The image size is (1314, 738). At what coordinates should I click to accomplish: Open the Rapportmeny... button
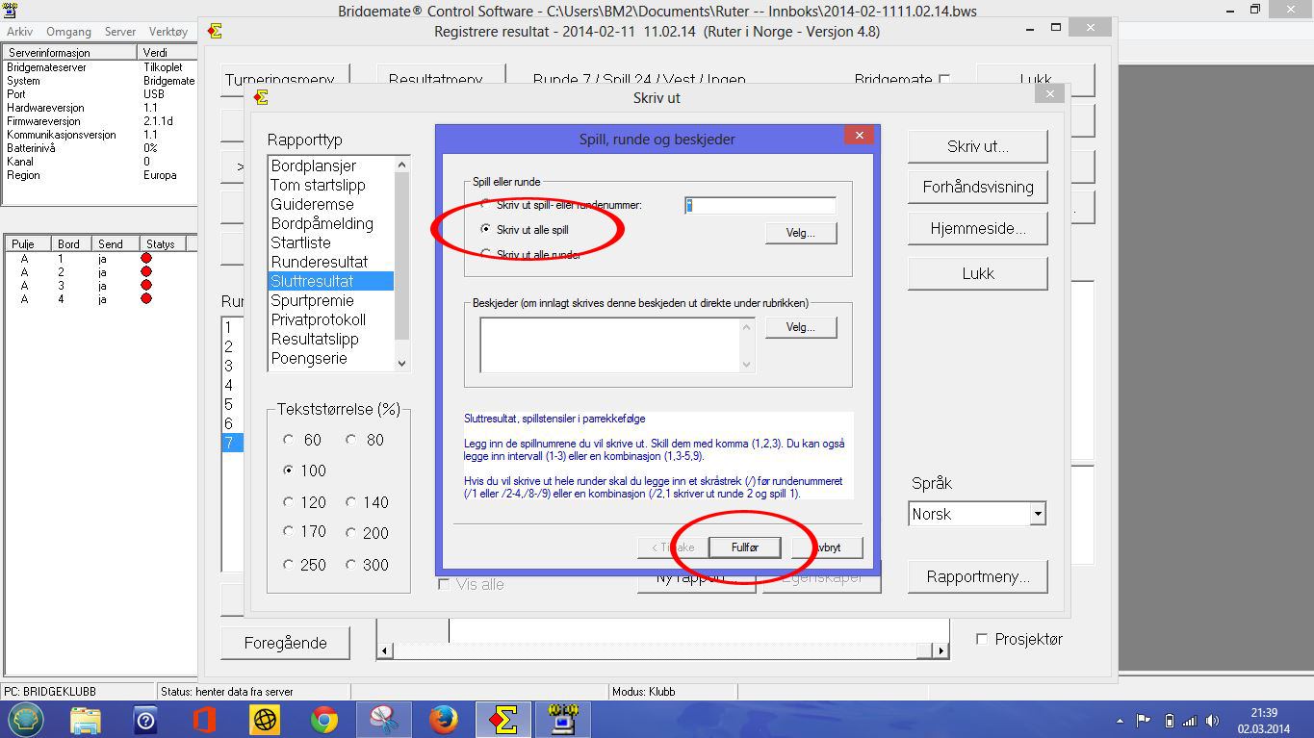click(x=977, y=576)
